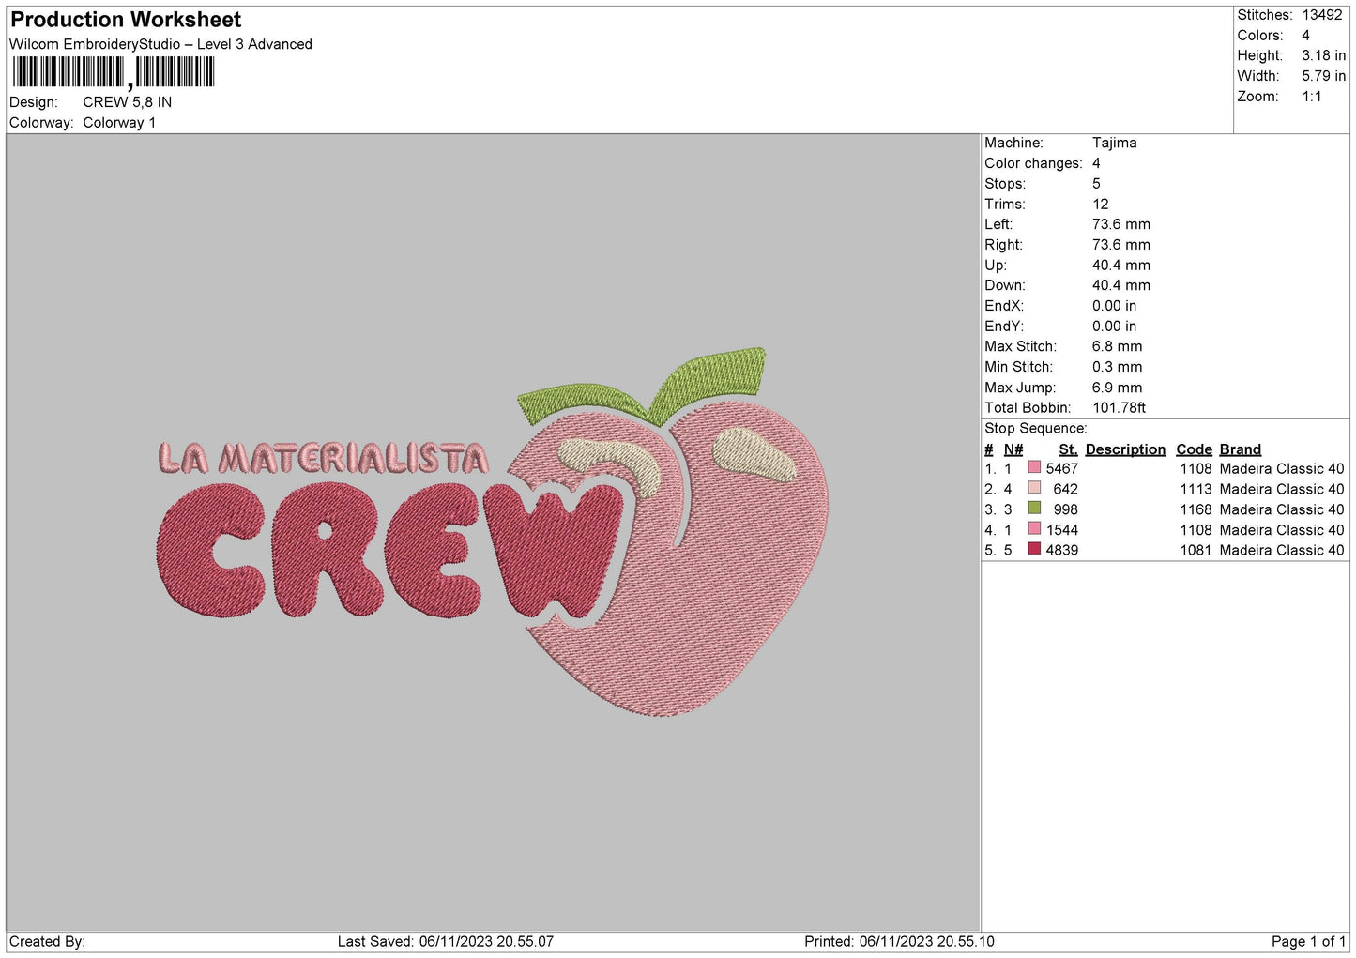Click the Stop Sequence heading
The width and height of the screenshot is (1356, 958).
click(x=1036, y=429)
